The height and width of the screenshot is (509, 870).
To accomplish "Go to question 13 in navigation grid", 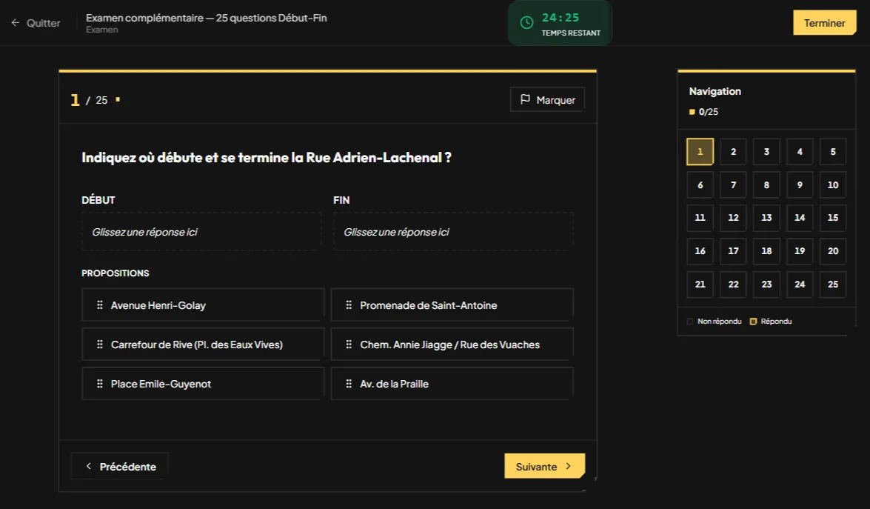I will click(x=766, y=218).
